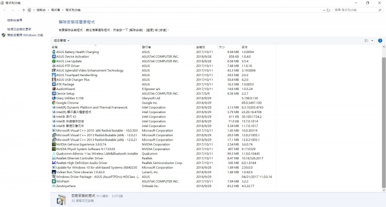This screenshot has height=207, width=386.
Task: Open the view installed updates link
Action: (19, 29)
